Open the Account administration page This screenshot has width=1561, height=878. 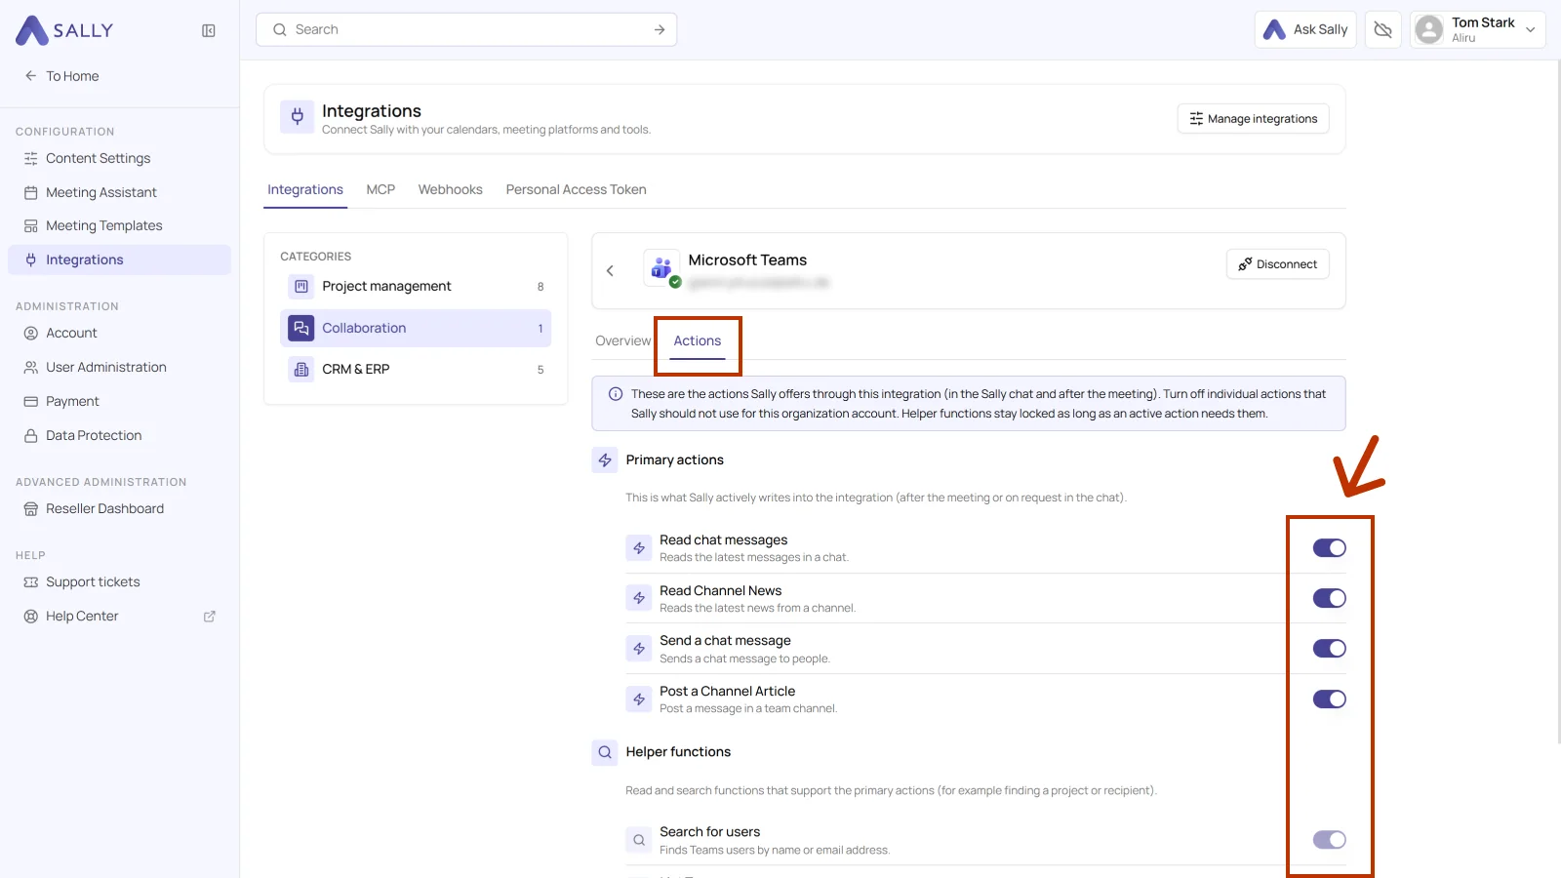119,333
